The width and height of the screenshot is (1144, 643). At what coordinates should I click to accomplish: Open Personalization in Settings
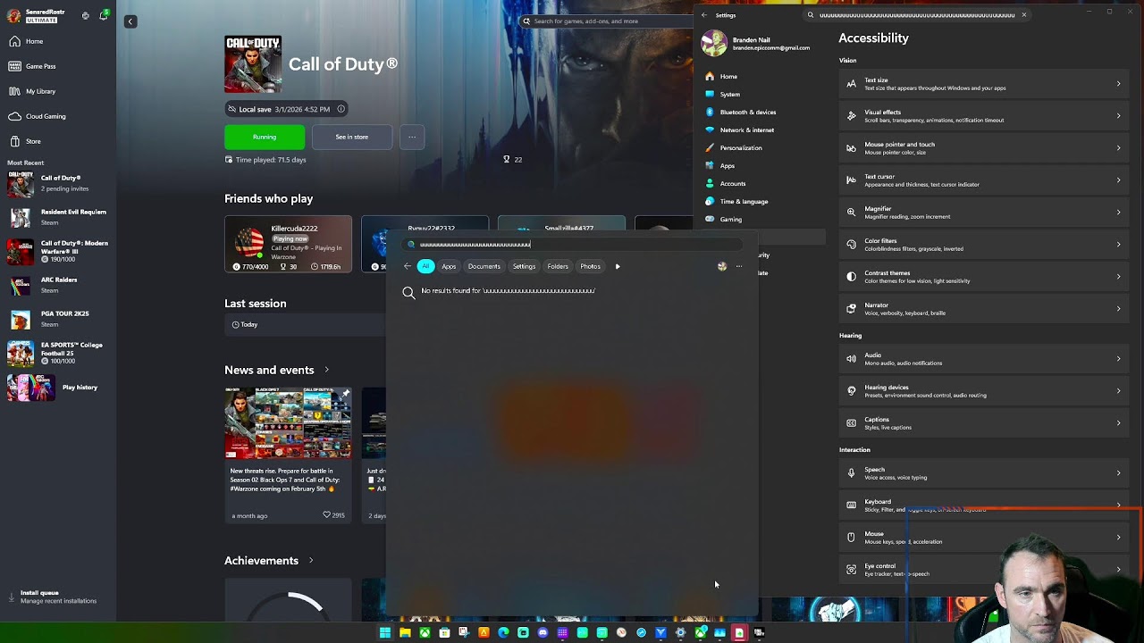(741, 148)
